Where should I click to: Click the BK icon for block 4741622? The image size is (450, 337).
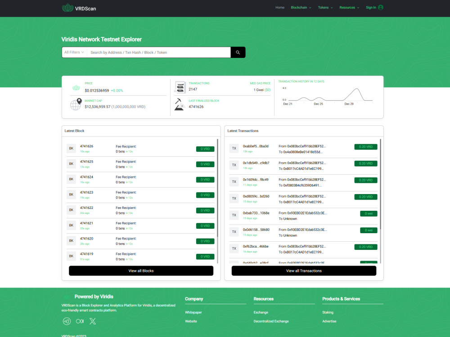click(71, 210)
